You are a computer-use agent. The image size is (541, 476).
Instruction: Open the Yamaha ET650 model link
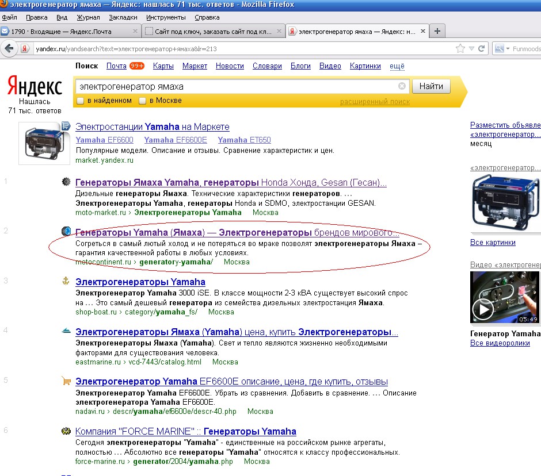point(244,140)
